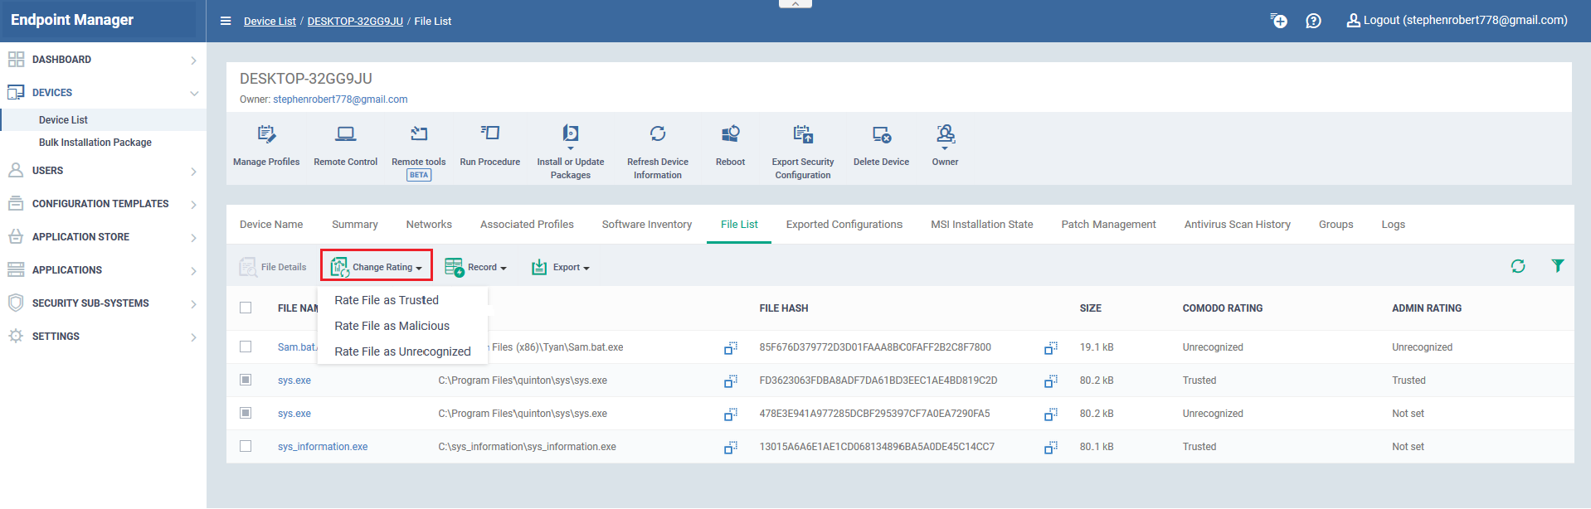1591x509 pixels.
Task: Log out of stephenrobert778@gmail.com account
Action: (x=1457, y=20)
